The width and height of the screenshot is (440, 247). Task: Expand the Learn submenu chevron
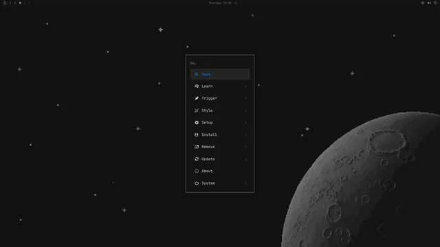pyautogui.click(x=246, y=86)
